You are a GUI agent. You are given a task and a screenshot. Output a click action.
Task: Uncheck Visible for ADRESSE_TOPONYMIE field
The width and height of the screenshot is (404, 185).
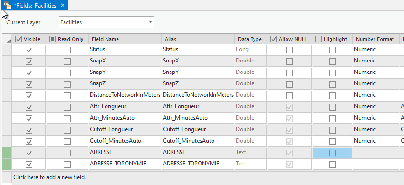tap(29, 164)
